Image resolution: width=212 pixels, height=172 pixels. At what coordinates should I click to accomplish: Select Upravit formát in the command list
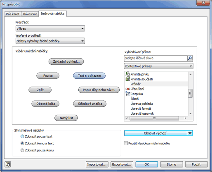coord(141,108)
